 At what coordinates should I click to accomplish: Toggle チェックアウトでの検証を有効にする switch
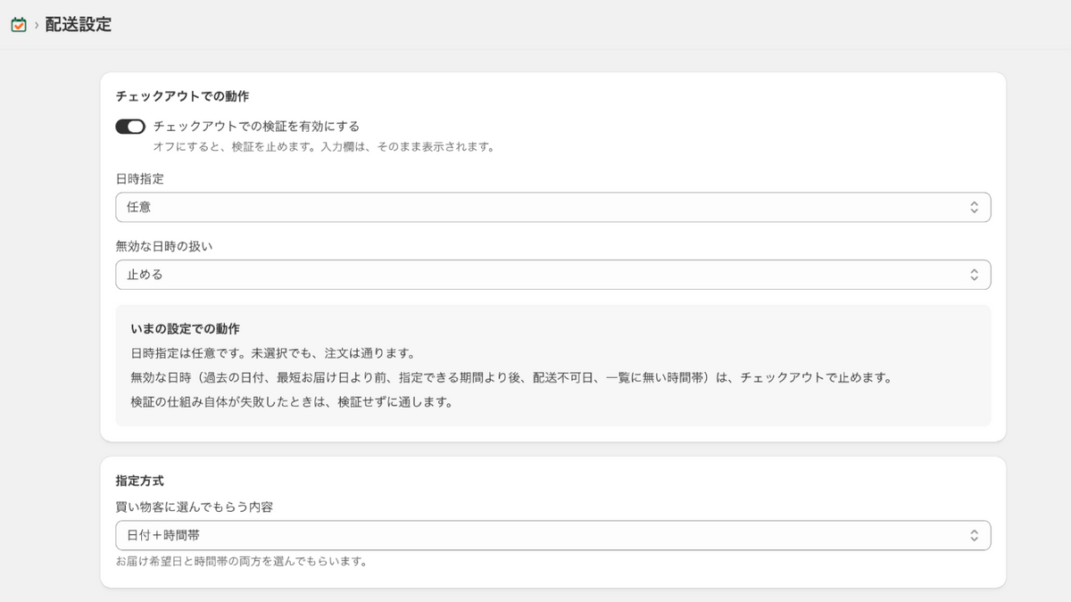[x=130, y=127]
